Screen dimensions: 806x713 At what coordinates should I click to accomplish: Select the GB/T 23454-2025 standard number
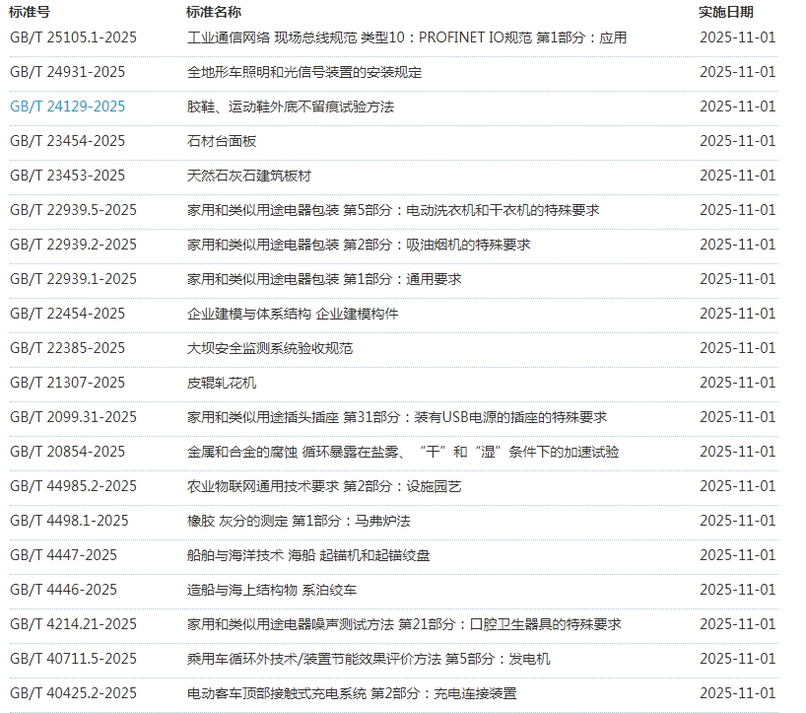coord(68,141)
